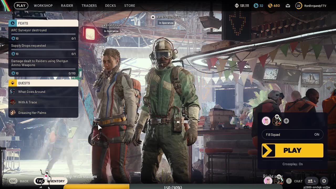Open the mail inbox icon
The image size is (336, 189).
(x=288, y=6)
